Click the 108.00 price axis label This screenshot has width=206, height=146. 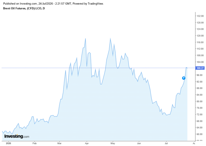pos(200,55)
